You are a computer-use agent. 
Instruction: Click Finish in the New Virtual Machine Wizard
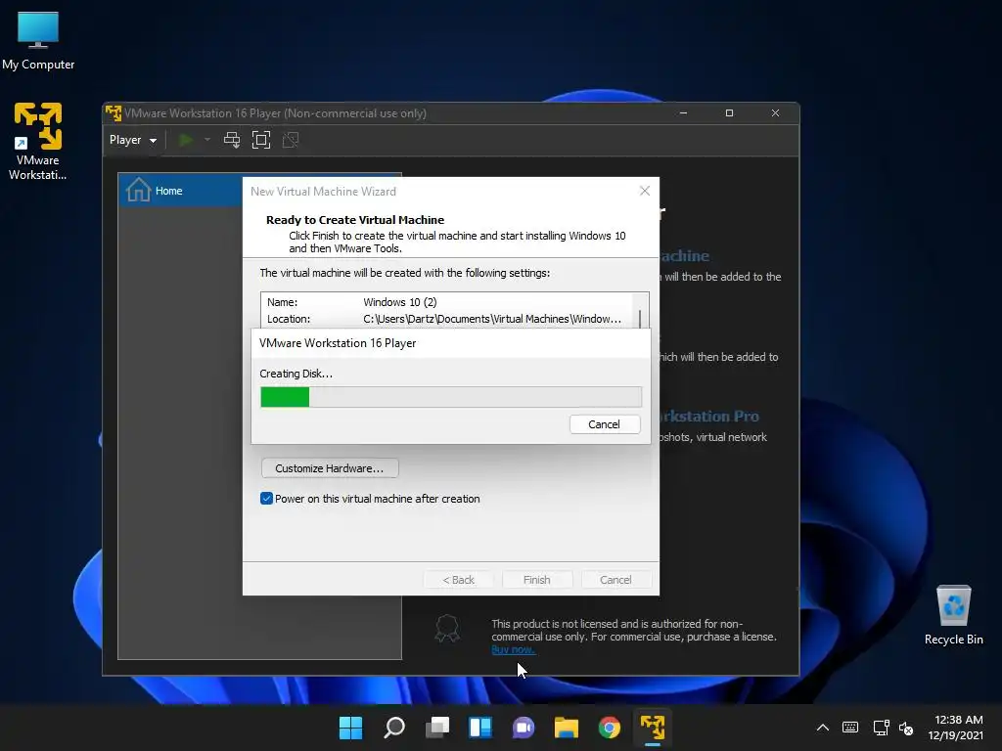click(537, 580)
